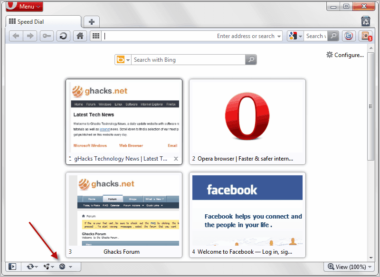Open the gHacks Technology News speed dial
This screenshot has height=277, width=380.
(x=124, y=122)
